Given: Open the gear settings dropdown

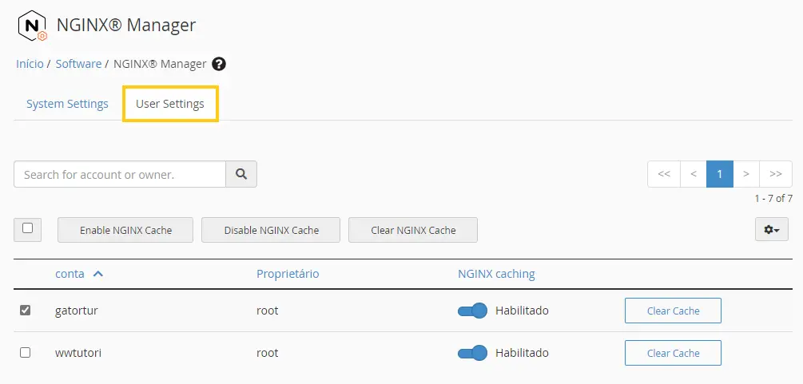Looking at the screenshot, I should (x=772, y=230).
